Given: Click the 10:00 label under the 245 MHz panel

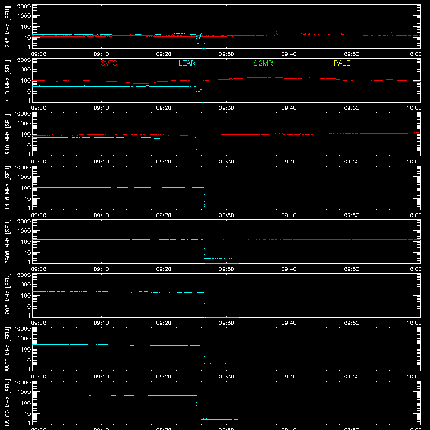Looking at the screenshot, I should click(x=414, y=54).
